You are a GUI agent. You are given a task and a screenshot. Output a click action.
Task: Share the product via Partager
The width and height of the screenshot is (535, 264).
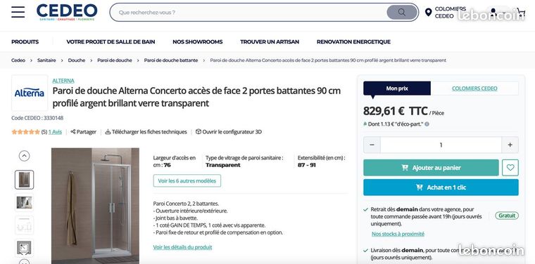tap(84, 132)
